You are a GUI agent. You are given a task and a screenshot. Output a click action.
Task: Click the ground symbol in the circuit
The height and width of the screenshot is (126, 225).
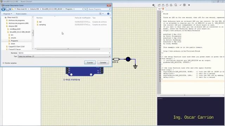pyautogui.click(x=135, y=66)
